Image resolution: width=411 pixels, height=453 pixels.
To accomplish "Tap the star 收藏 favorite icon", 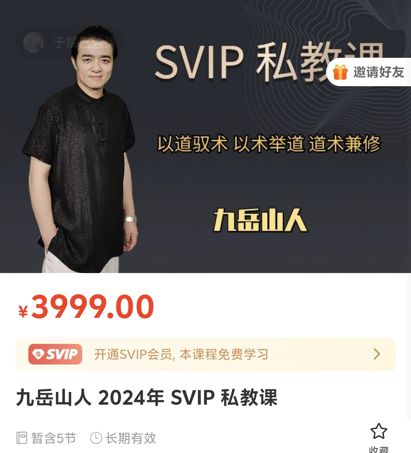I will pyautogui.click(x=379, y=431).
